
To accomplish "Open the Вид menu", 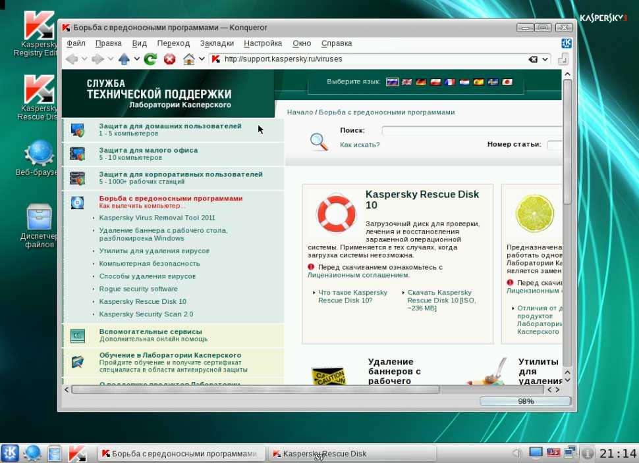I will pyautogui.click(x=140, y=43).
